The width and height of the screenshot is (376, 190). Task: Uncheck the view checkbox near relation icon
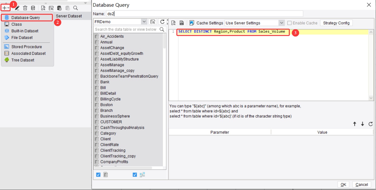point(135,175)
